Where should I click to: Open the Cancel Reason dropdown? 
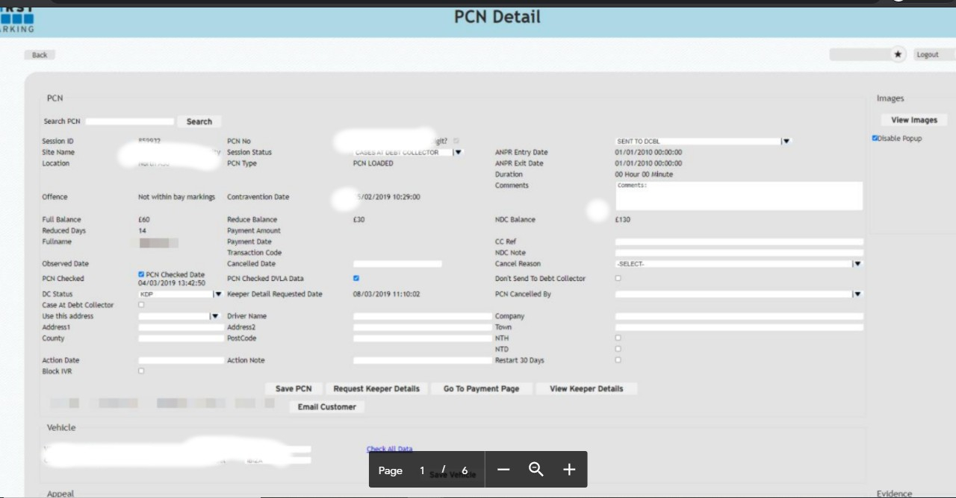coord(857,264)
